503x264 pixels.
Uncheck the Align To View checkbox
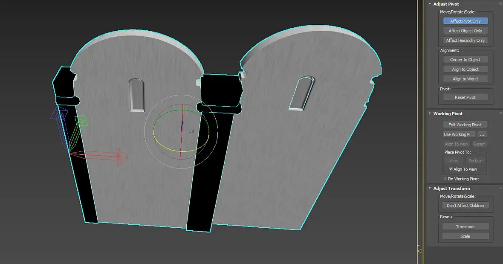click(451, 169)
